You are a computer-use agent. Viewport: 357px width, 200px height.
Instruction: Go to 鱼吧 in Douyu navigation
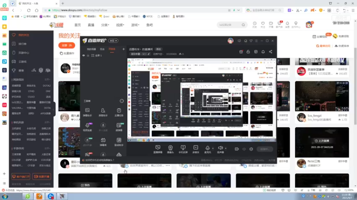click(x=149, y=25)
